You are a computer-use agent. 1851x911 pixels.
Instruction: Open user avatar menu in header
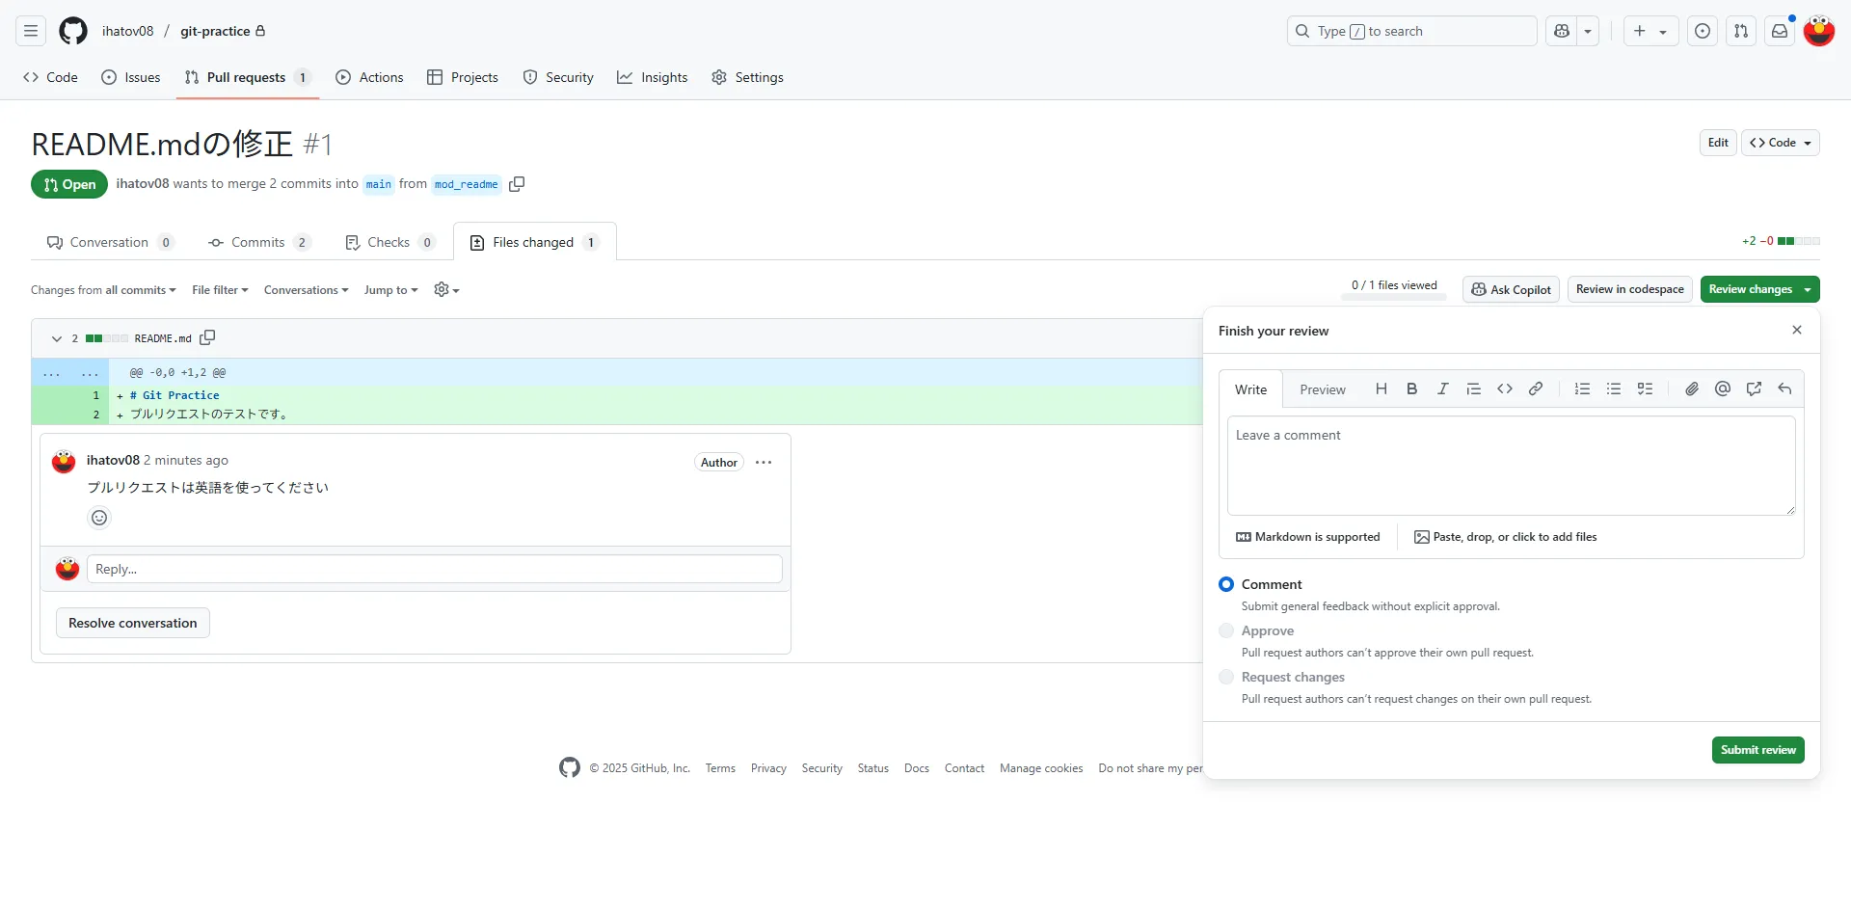[x=1819, y=31]
